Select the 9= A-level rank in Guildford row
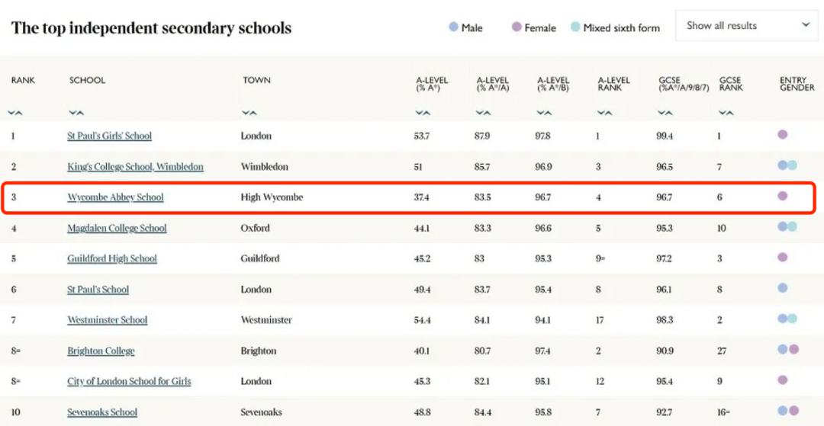Viewport: 824px width, 426px height. (x=600, y=258)
